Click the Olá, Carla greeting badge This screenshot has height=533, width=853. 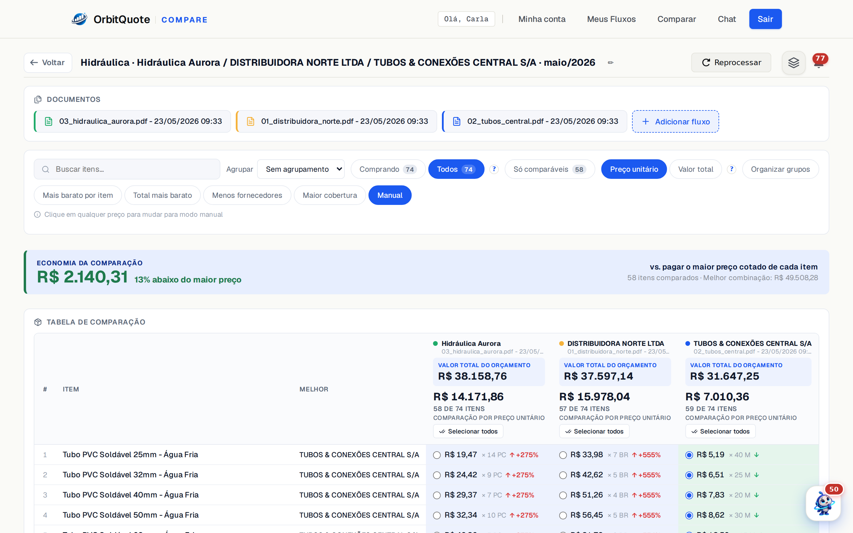point(466,19)
